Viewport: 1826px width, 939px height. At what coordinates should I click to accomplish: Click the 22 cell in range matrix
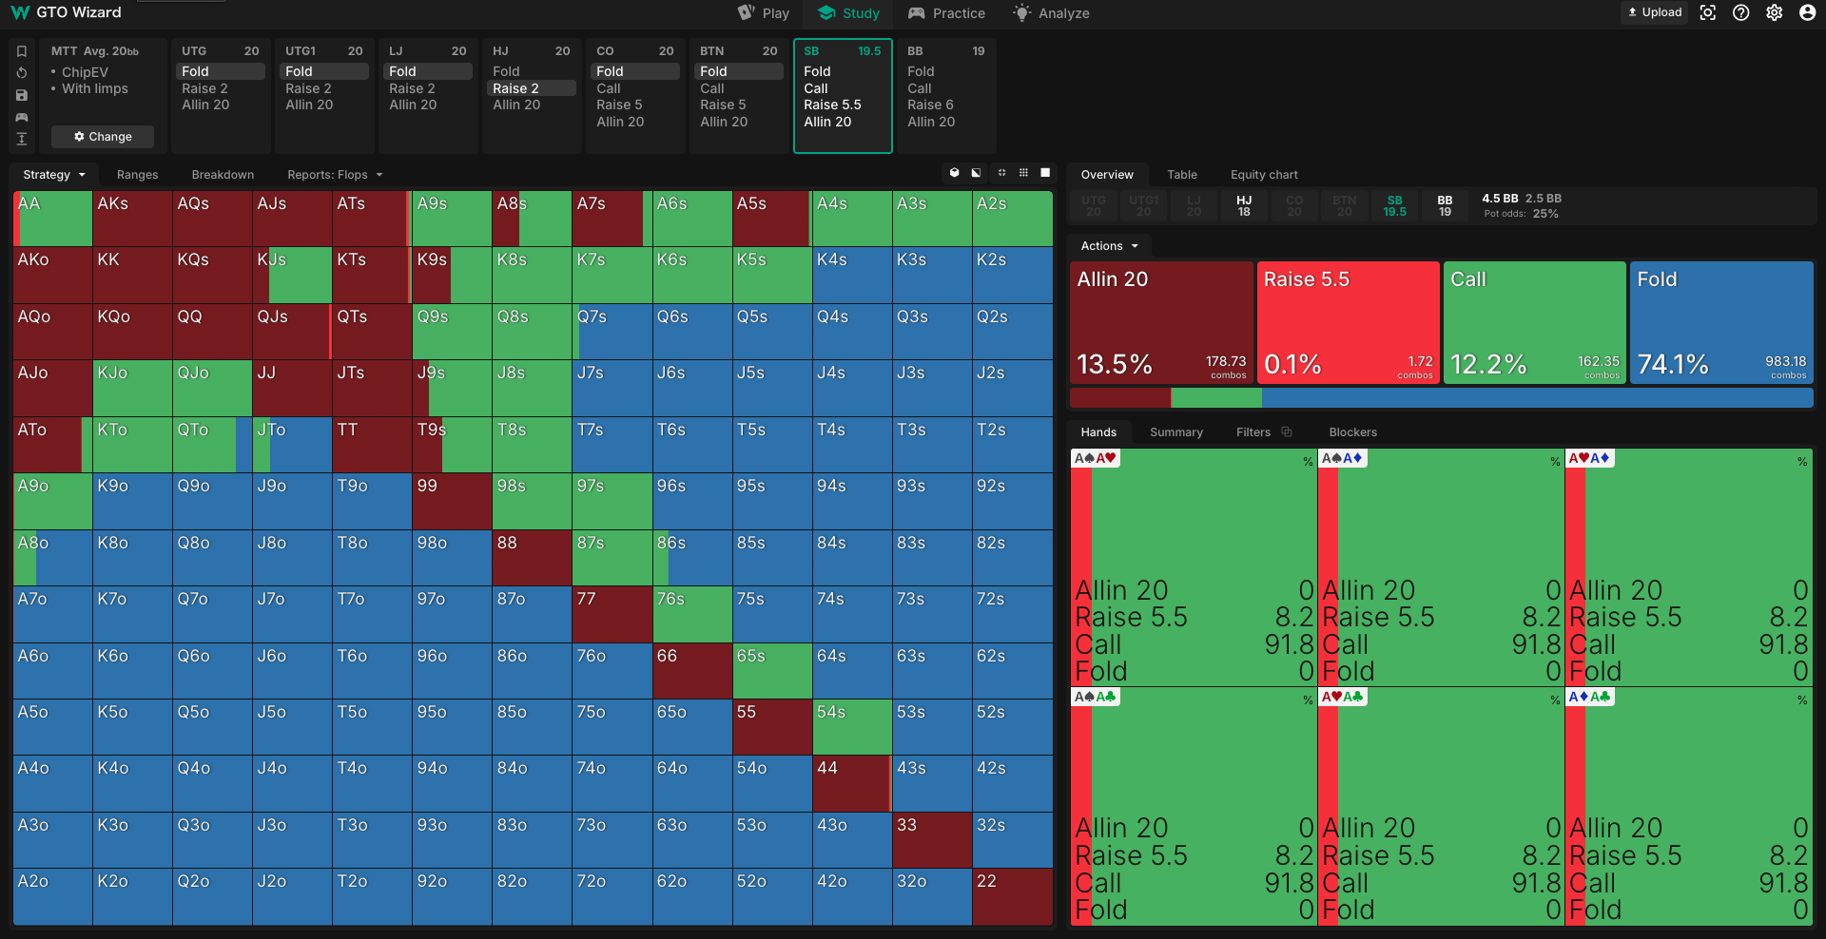point(1012,897)
